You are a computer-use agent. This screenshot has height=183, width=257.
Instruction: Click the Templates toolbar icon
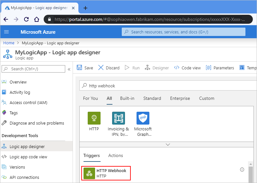click(242, 67)
